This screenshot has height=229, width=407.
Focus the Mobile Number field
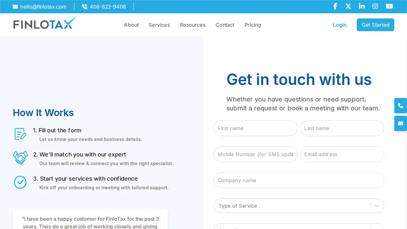(256, 154)
